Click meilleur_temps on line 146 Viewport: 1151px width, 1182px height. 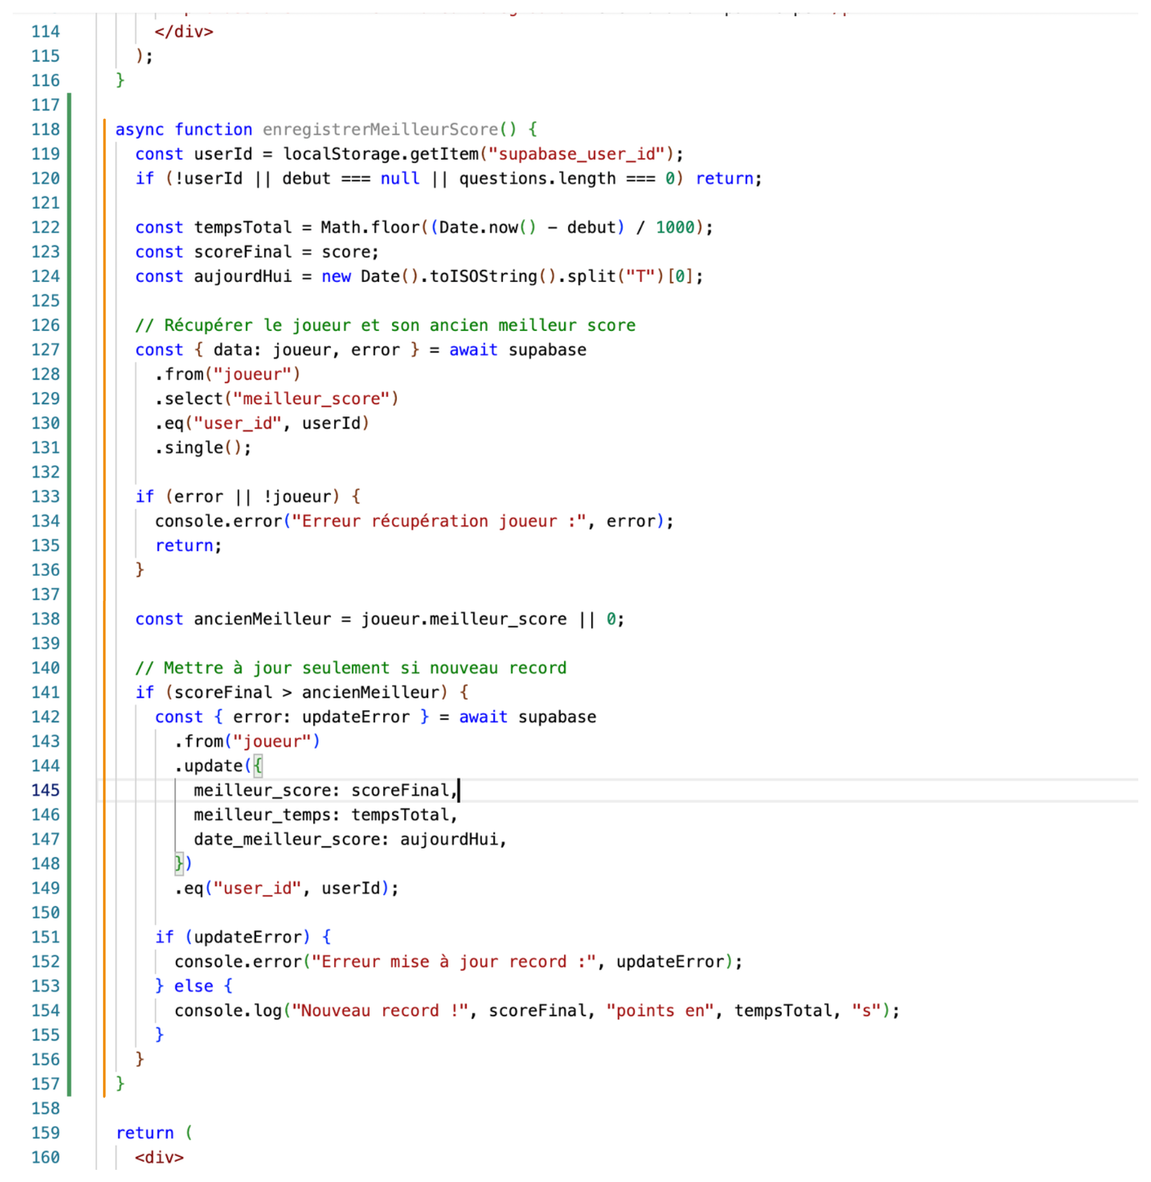click(x=262, y=814)
